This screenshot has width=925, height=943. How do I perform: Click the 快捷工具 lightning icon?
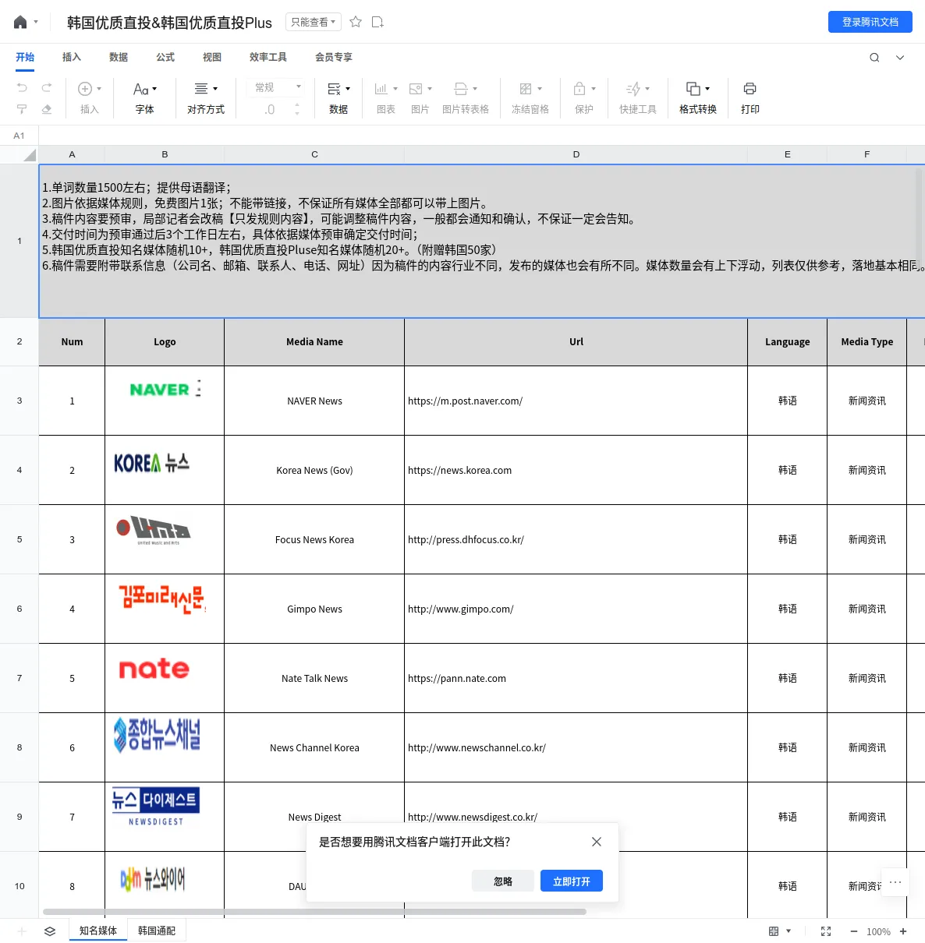point(633,89)
